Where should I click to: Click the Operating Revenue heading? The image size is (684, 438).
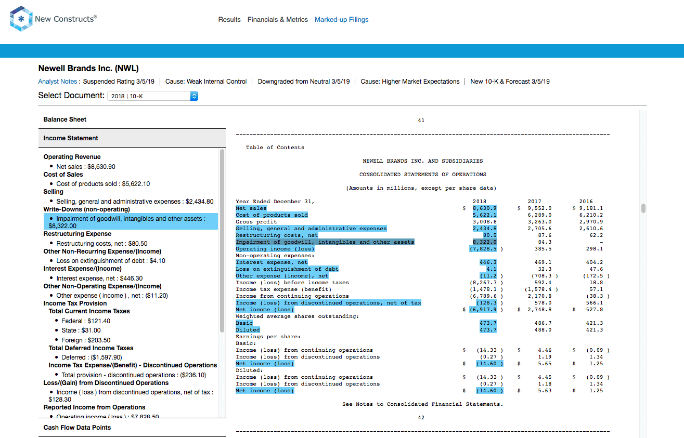(72, 157)
